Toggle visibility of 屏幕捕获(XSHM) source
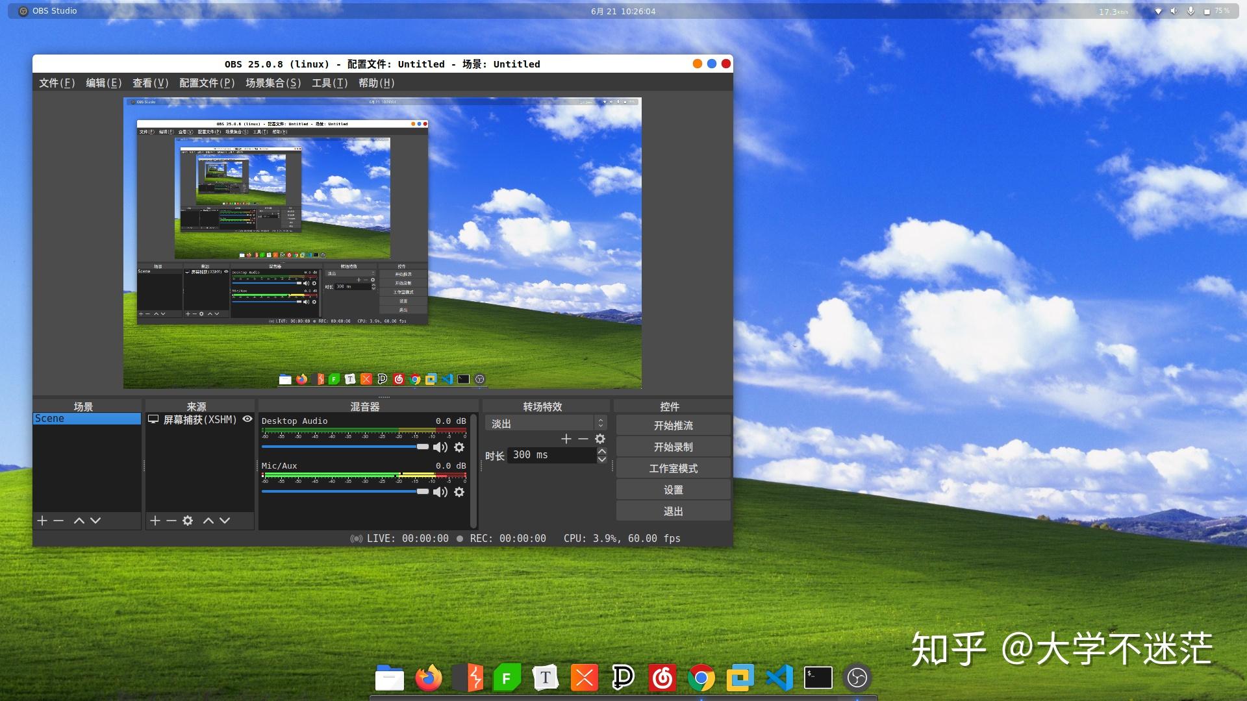This screenshot has width=1247, height=701. (248, 419)
